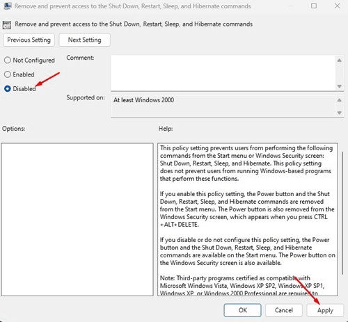
Task: Maximize the policy dialog window
Action: (314, 6)
